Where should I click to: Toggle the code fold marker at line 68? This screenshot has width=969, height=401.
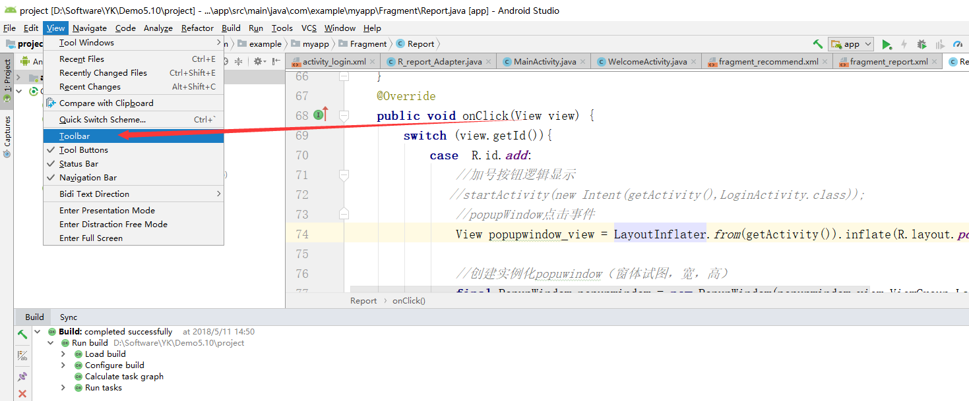(344, 115)
